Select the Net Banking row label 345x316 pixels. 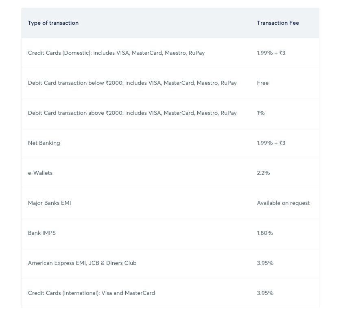[44, 143]
